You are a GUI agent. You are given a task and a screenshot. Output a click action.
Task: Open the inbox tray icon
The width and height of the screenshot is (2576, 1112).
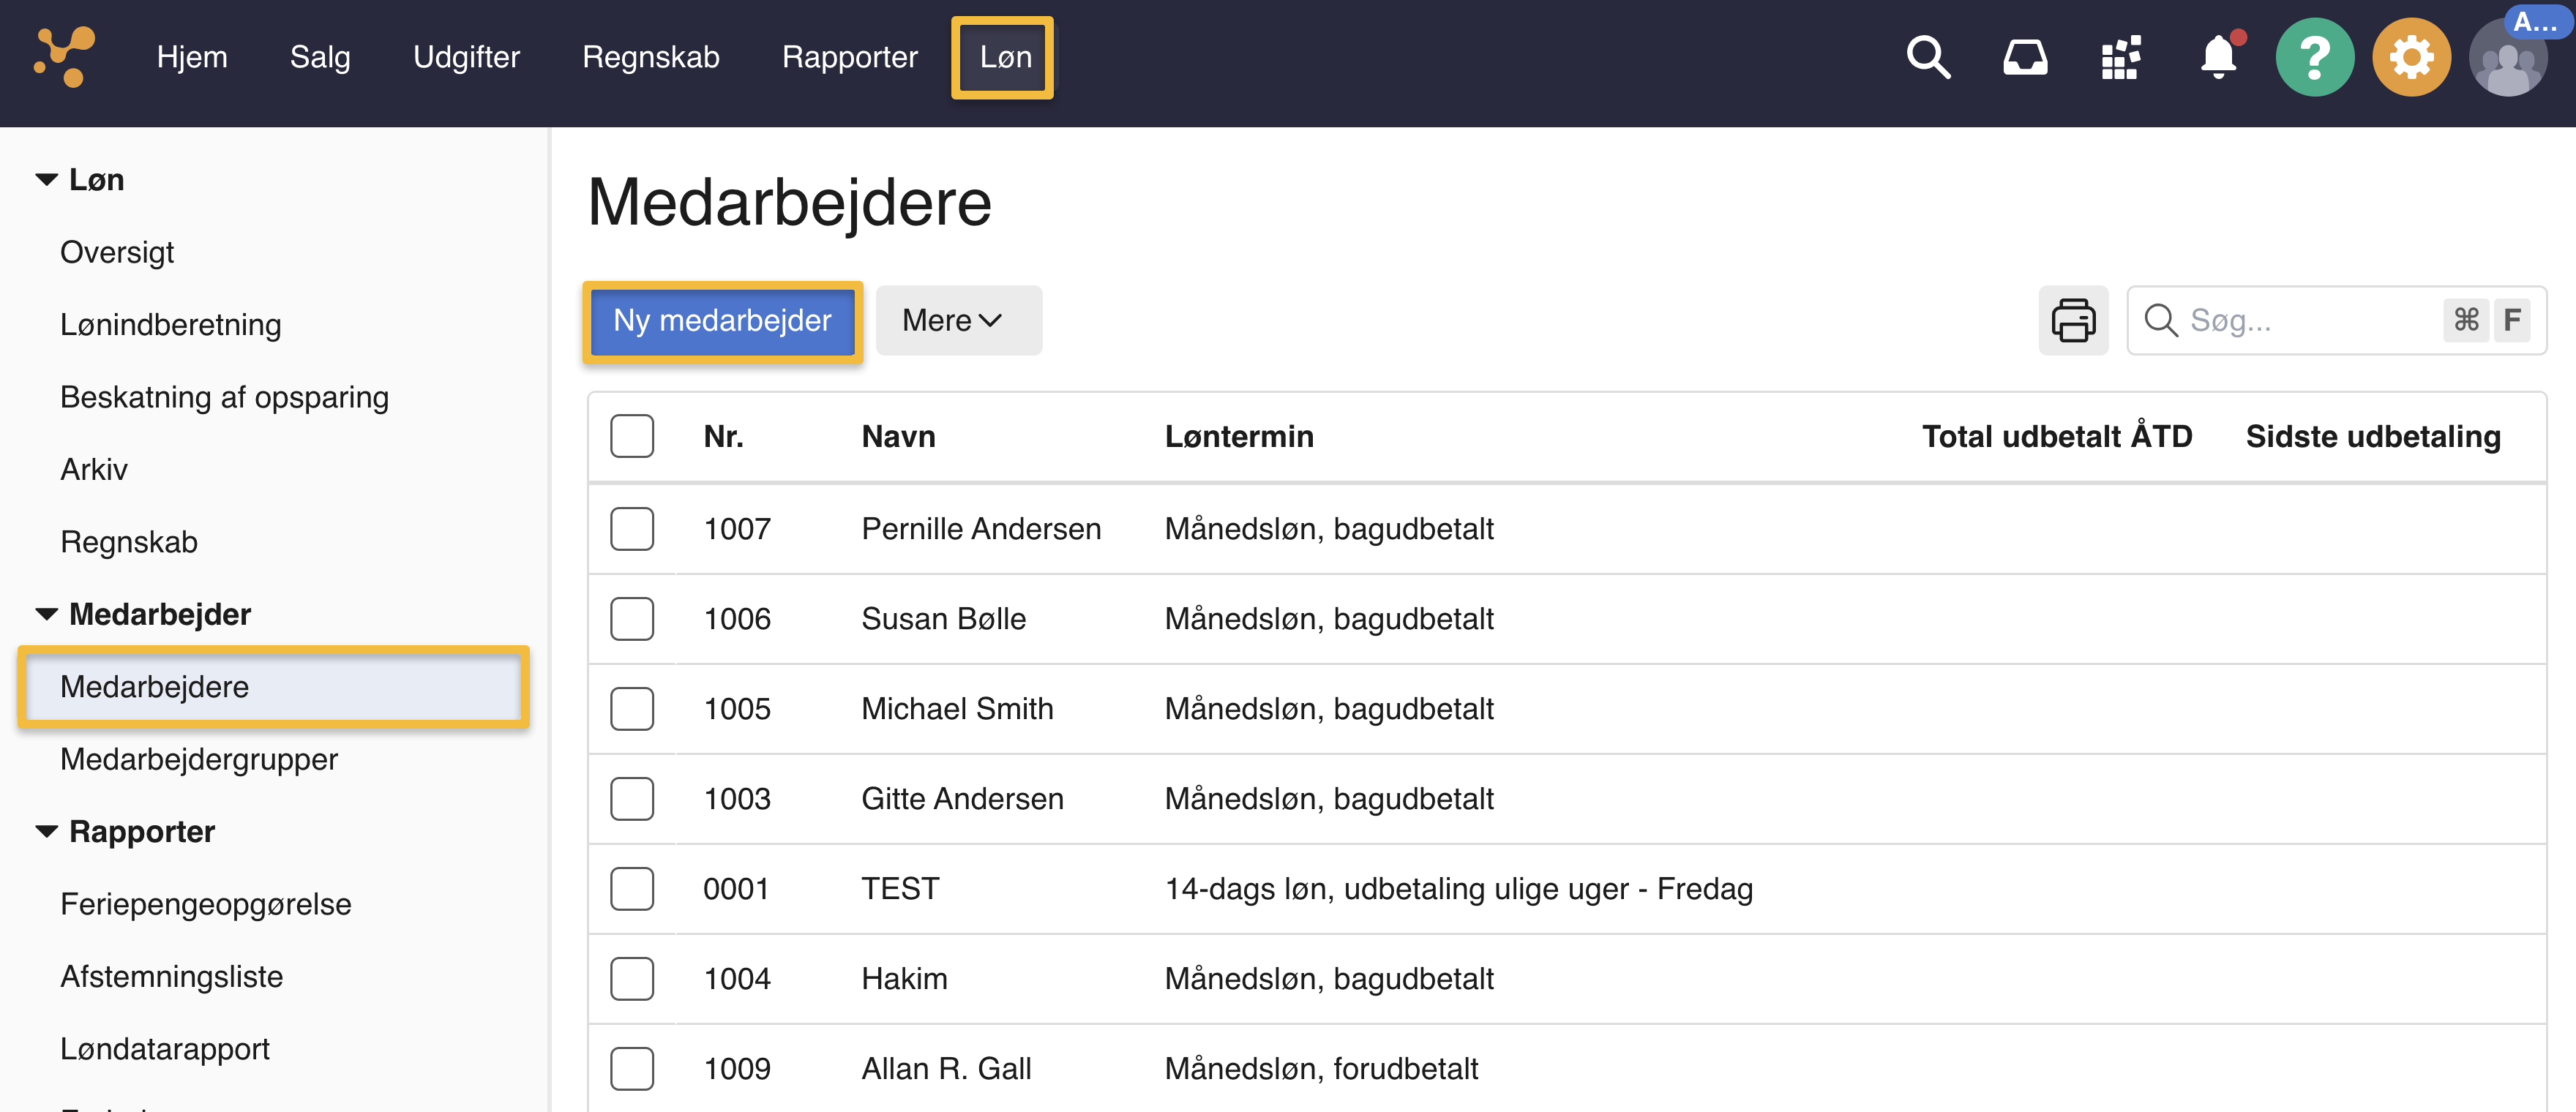2024,58
